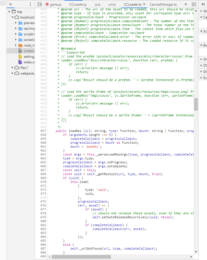Expand the webpack:// node
Image resolution: width=207 pixels, height=260 pixels.
(12, 73)
